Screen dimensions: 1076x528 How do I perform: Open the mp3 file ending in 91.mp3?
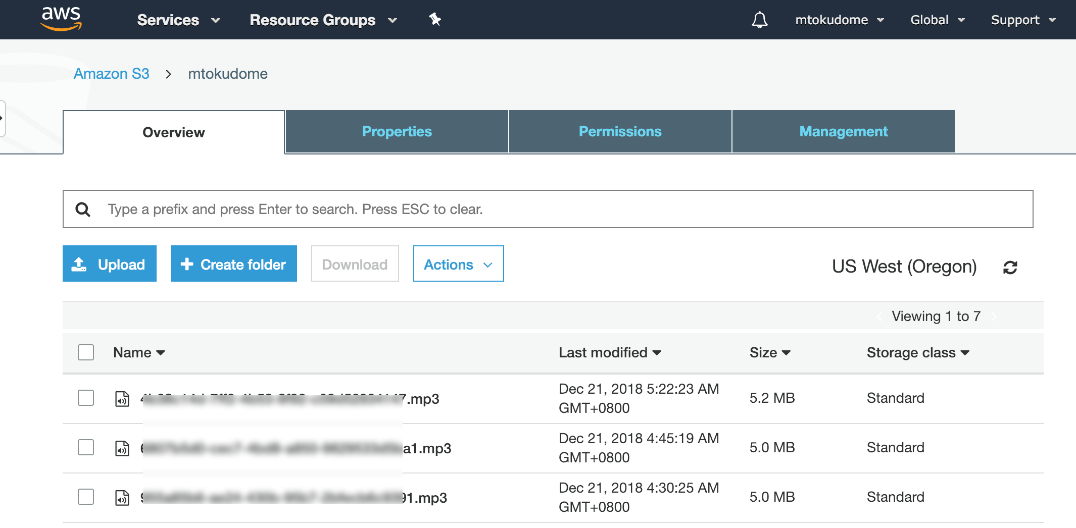pyautogui.click(x=294, y=498)
